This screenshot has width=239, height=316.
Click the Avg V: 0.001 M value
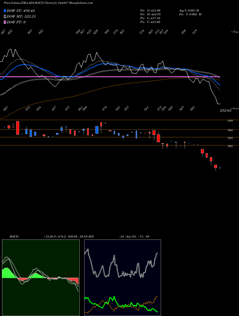point(189,11)
